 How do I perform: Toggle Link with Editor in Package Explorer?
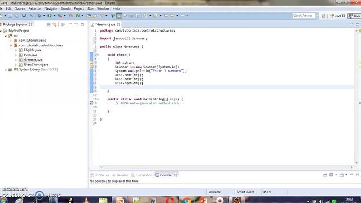tap(55, 24)
